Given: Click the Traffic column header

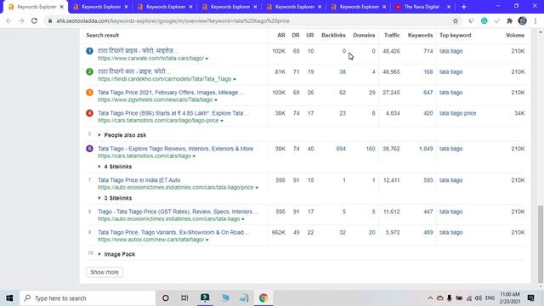Looking at the screenshot, I should (x=392, y=35).
